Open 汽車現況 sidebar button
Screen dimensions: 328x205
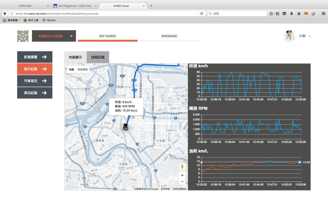tap(35, 81)
